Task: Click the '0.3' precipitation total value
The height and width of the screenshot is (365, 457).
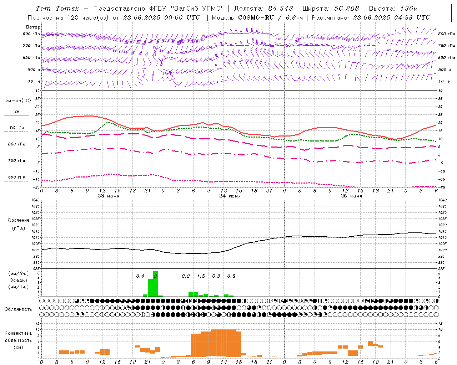Action: (216, 276)
